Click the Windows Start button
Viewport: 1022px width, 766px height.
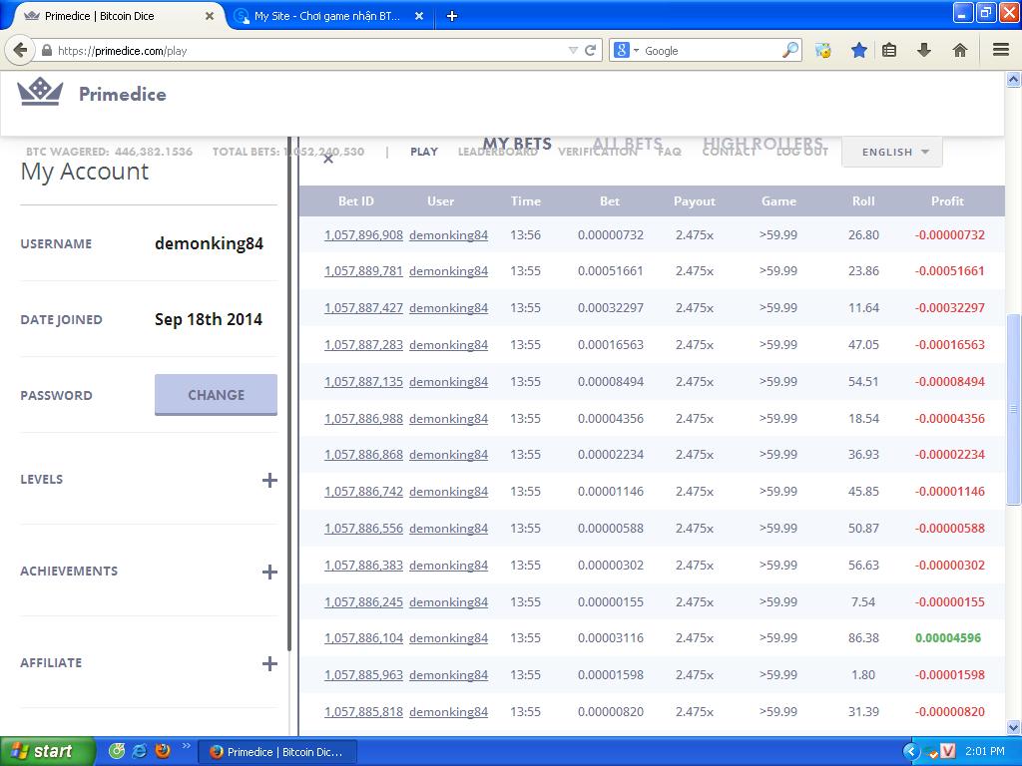tap(47, 751)
